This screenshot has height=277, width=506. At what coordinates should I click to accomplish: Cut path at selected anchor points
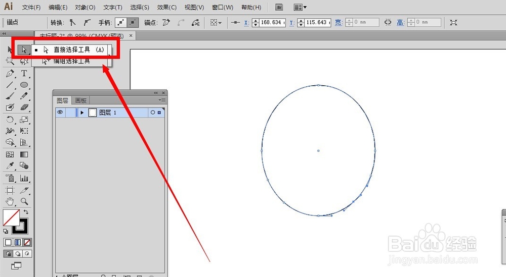[195, 23]
